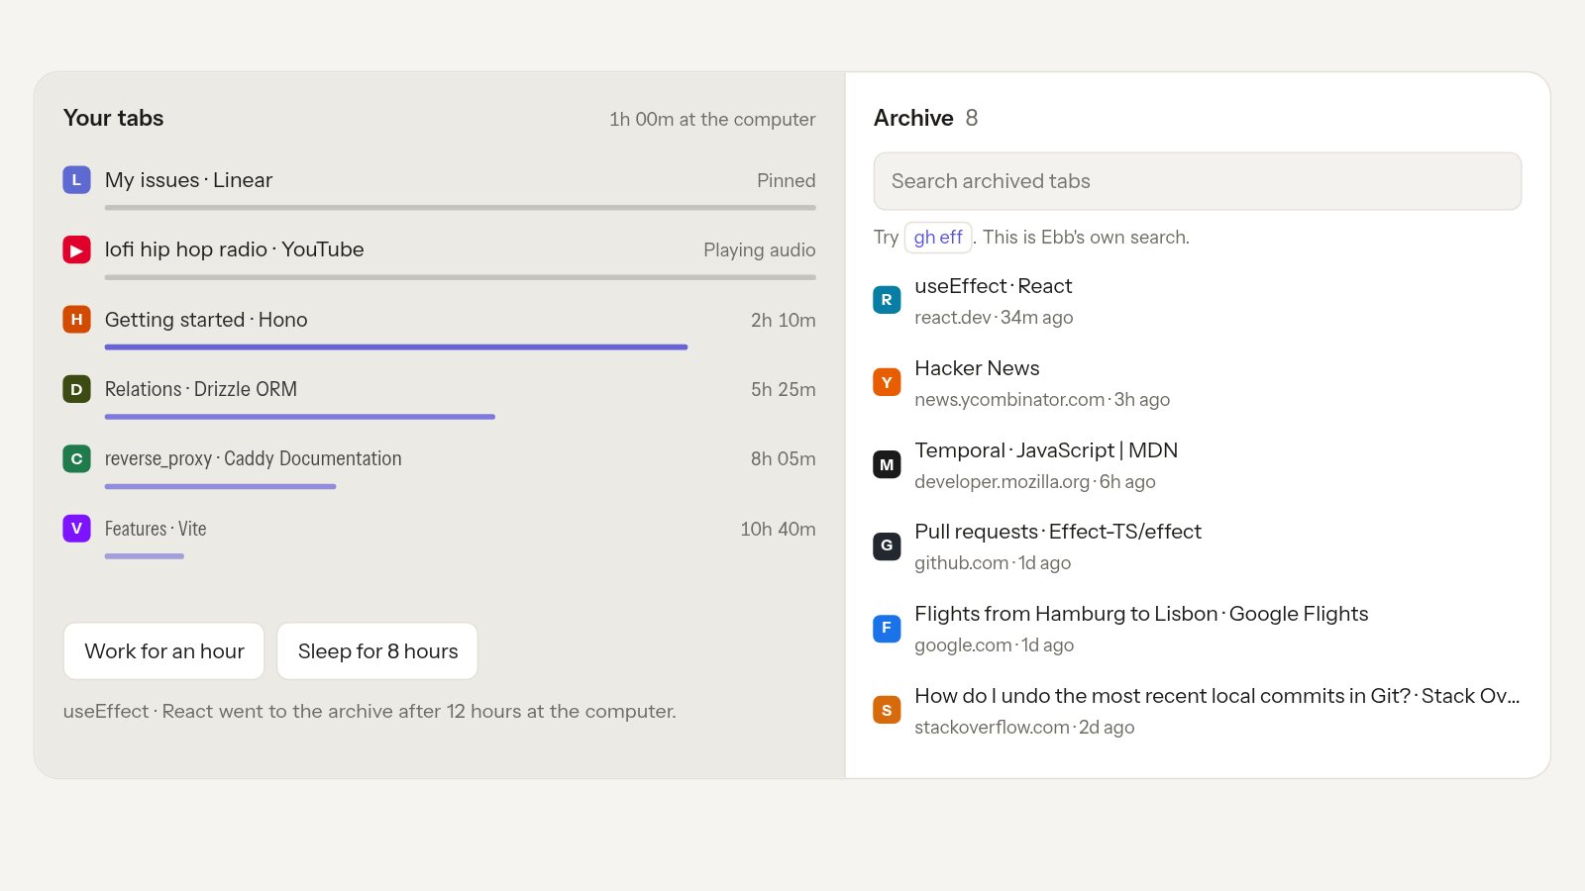Image resolution: width=1585 pixels, height=891 pixels.
Task: Click the MDN favicon for Temporal
Action: pyautogui.click(x=887, y=464)
